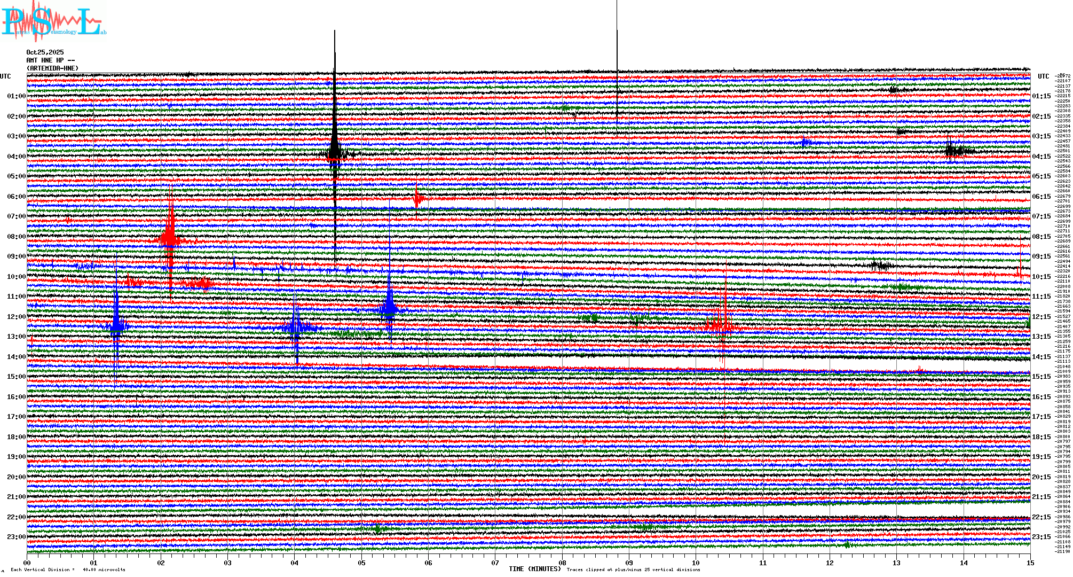Click the left 12:00 hour label

pos(16,317)
